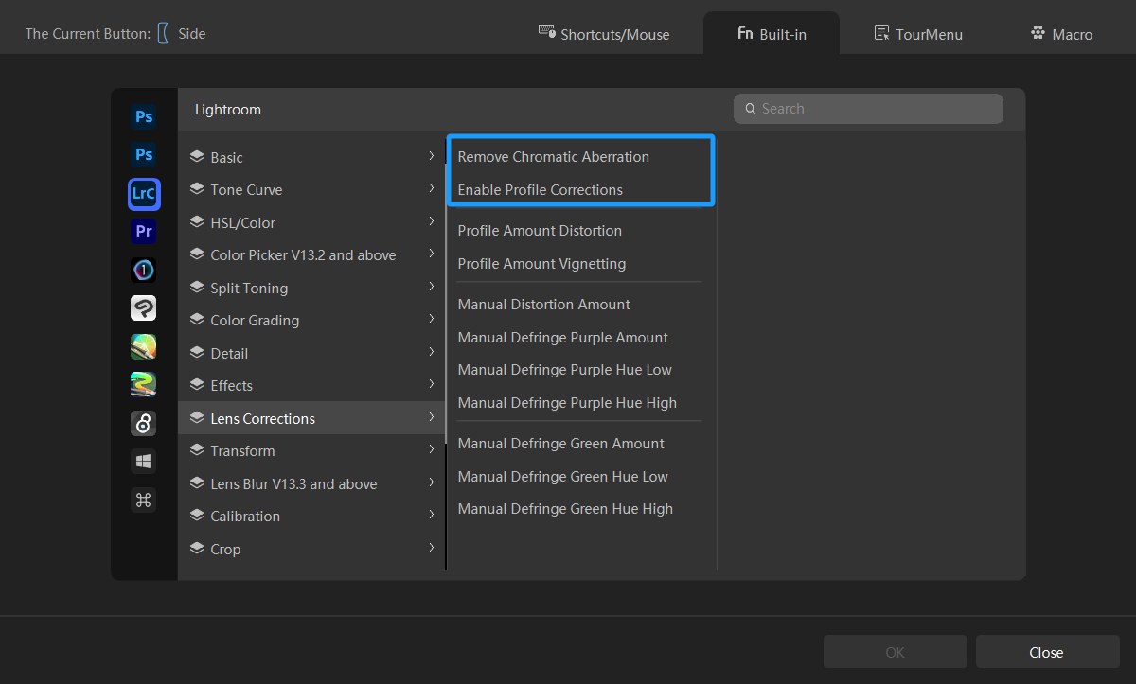Click the layers icon beside HSL/Color

197,222
